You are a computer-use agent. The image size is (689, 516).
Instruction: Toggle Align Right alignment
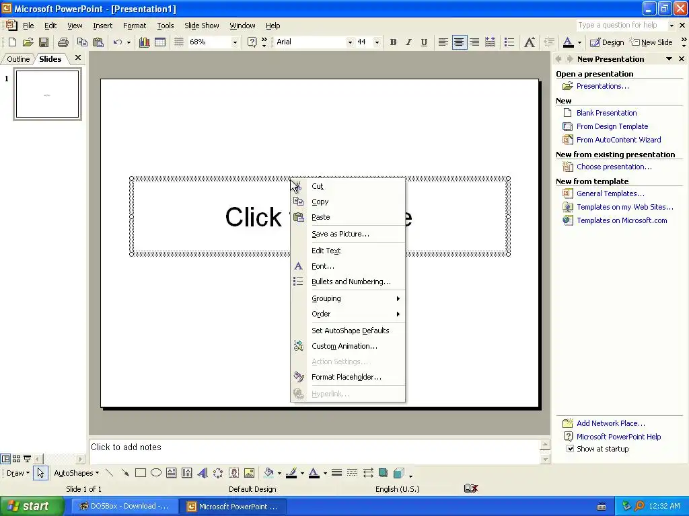(474, 42)
